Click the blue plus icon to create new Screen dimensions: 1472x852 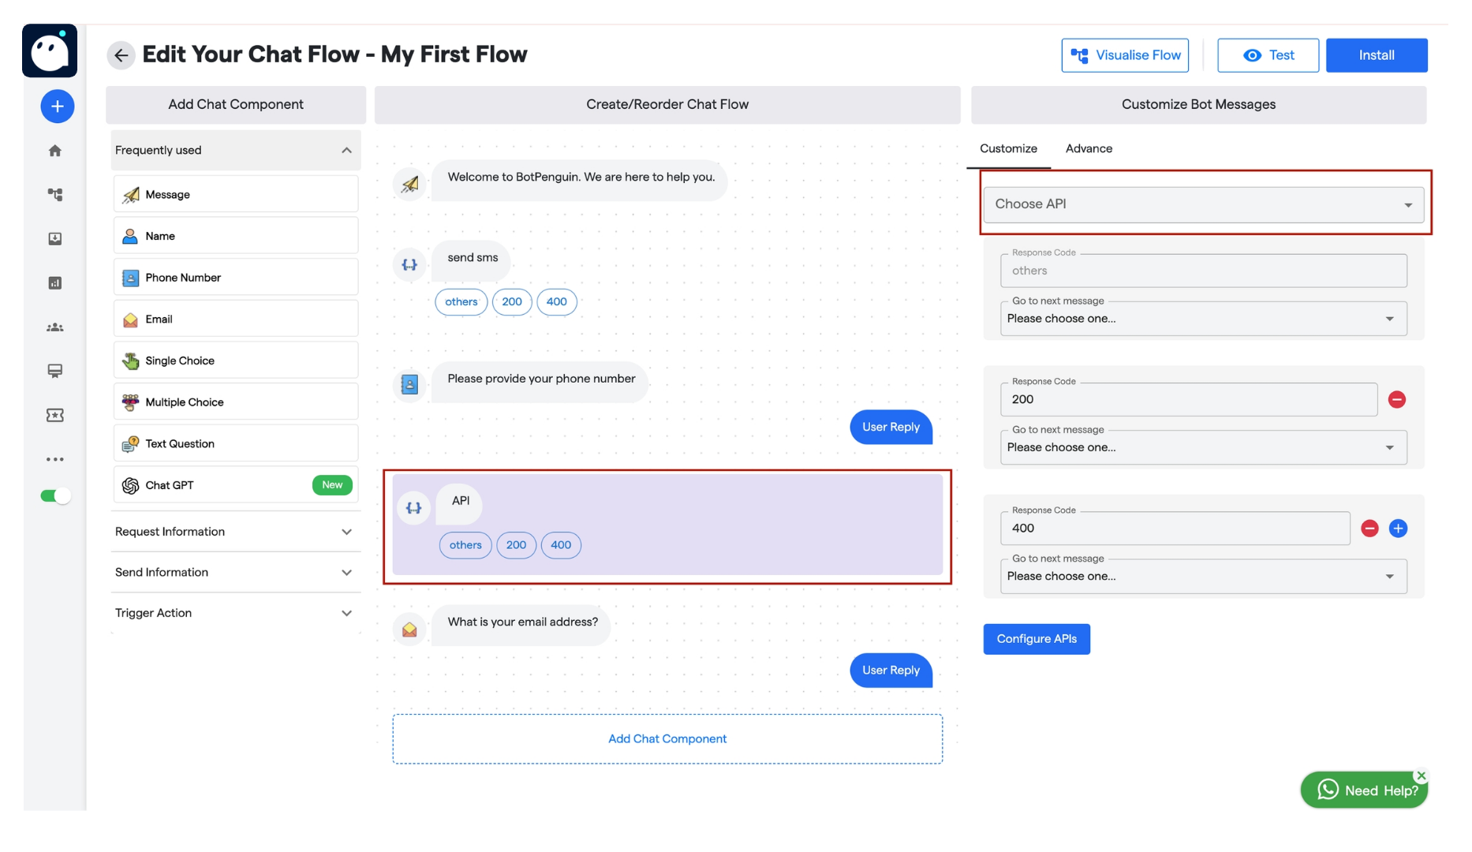pos(56,105)
